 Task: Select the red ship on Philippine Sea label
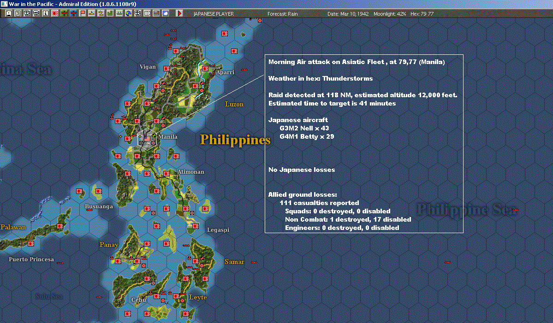(515, 210)
